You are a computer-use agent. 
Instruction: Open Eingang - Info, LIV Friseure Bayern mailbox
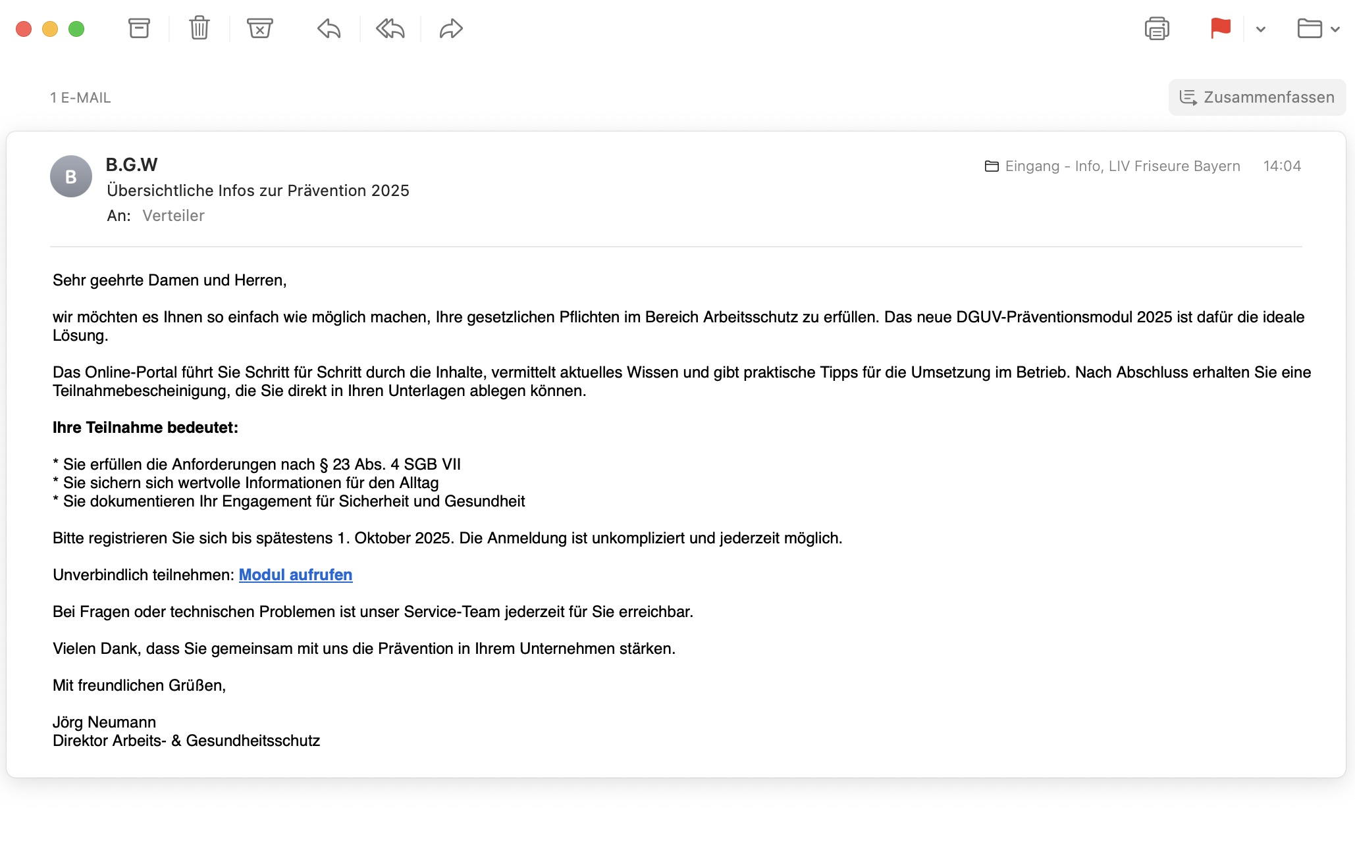1113,166
